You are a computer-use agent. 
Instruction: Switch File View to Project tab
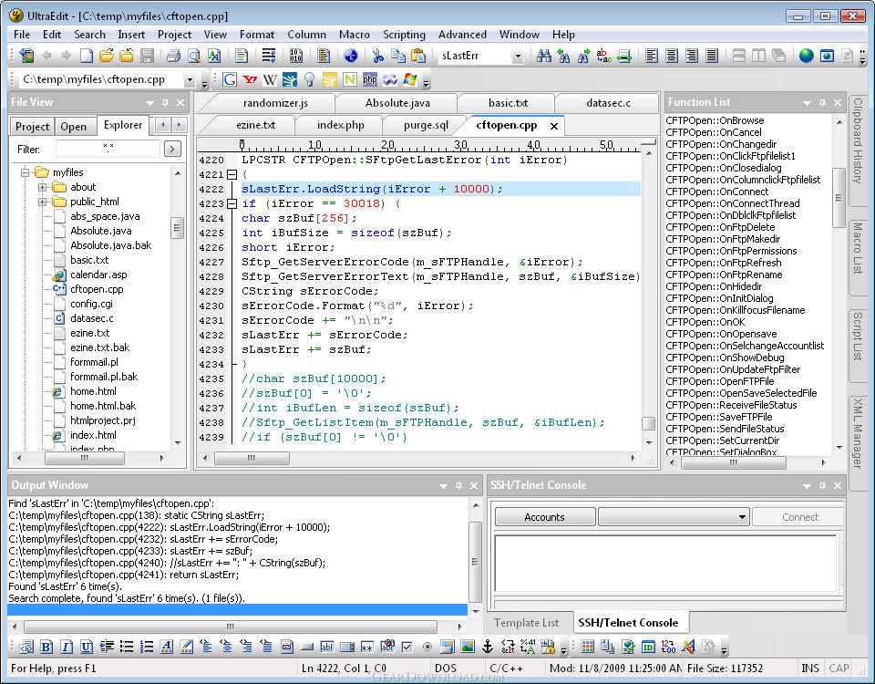pyautogui.click(x=32, y=127)
